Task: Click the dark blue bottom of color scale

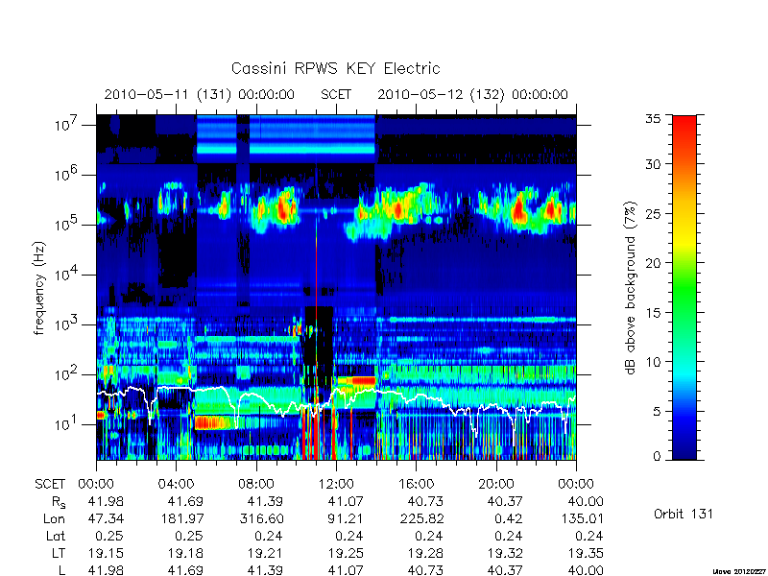Action: 684,448
